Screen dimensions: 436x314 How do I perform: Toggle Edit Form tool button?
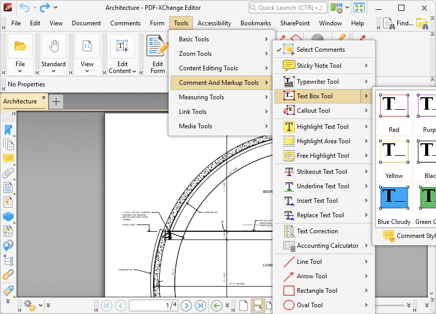[x=158, y=54]
